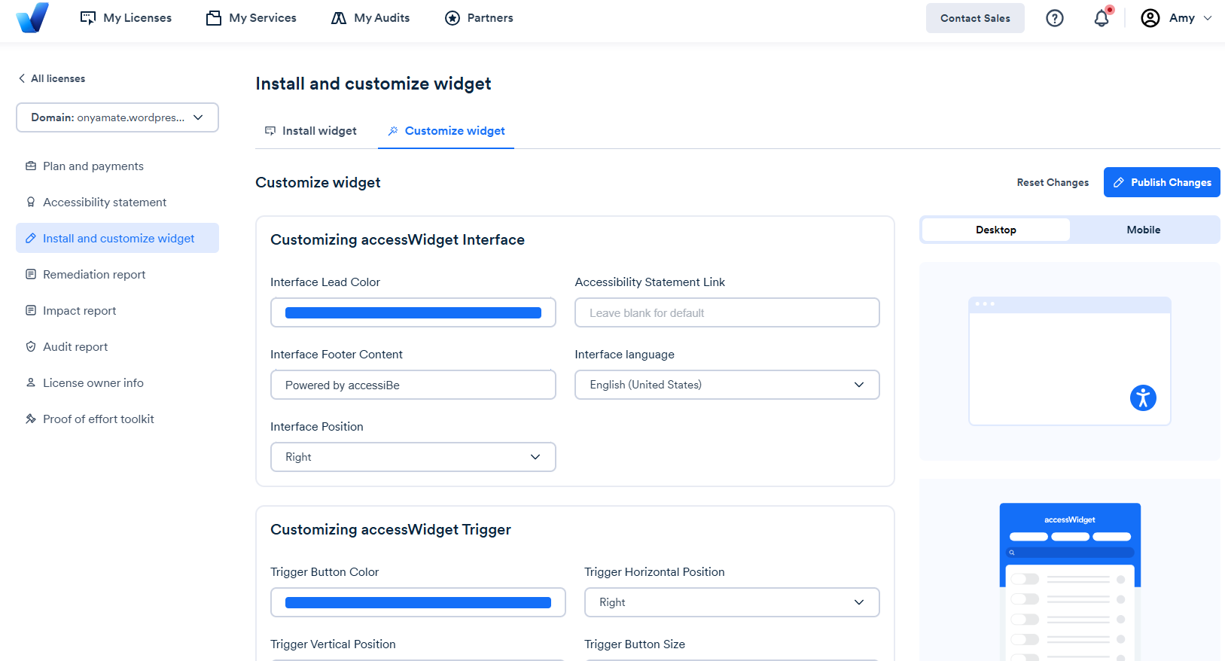Open the My Licenses icon in the top bar
Image resolution: width=1225 pixels, height=661 pixels.
88,18
